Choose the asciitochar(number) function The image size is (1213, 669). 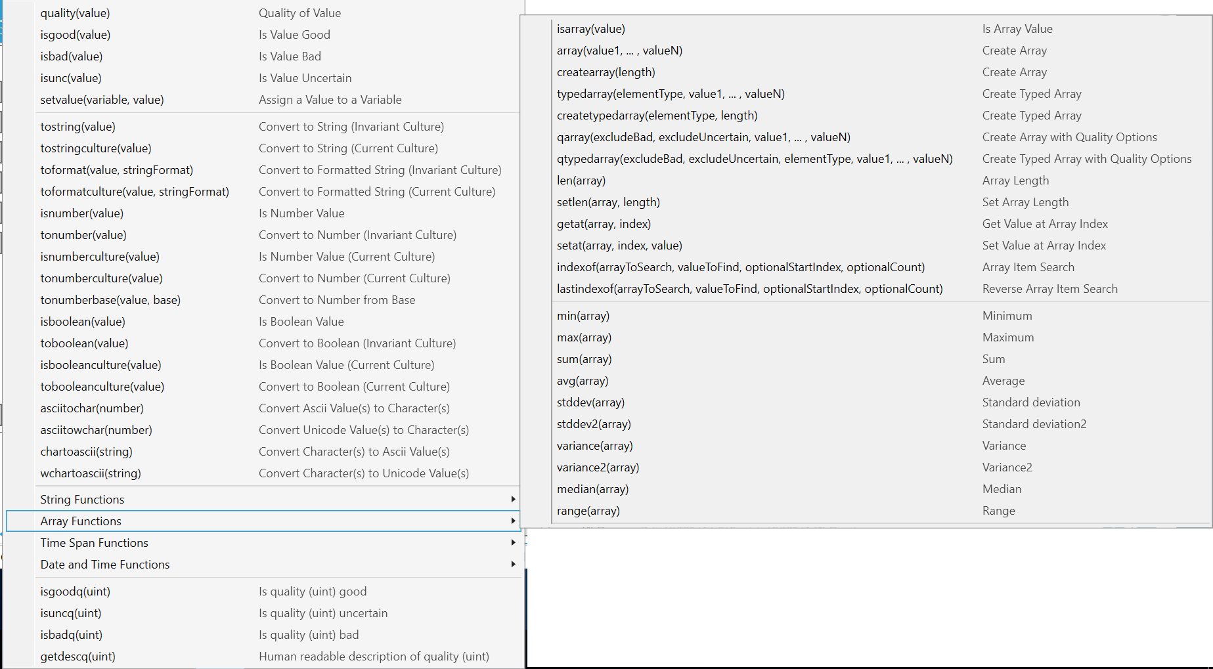92,408
